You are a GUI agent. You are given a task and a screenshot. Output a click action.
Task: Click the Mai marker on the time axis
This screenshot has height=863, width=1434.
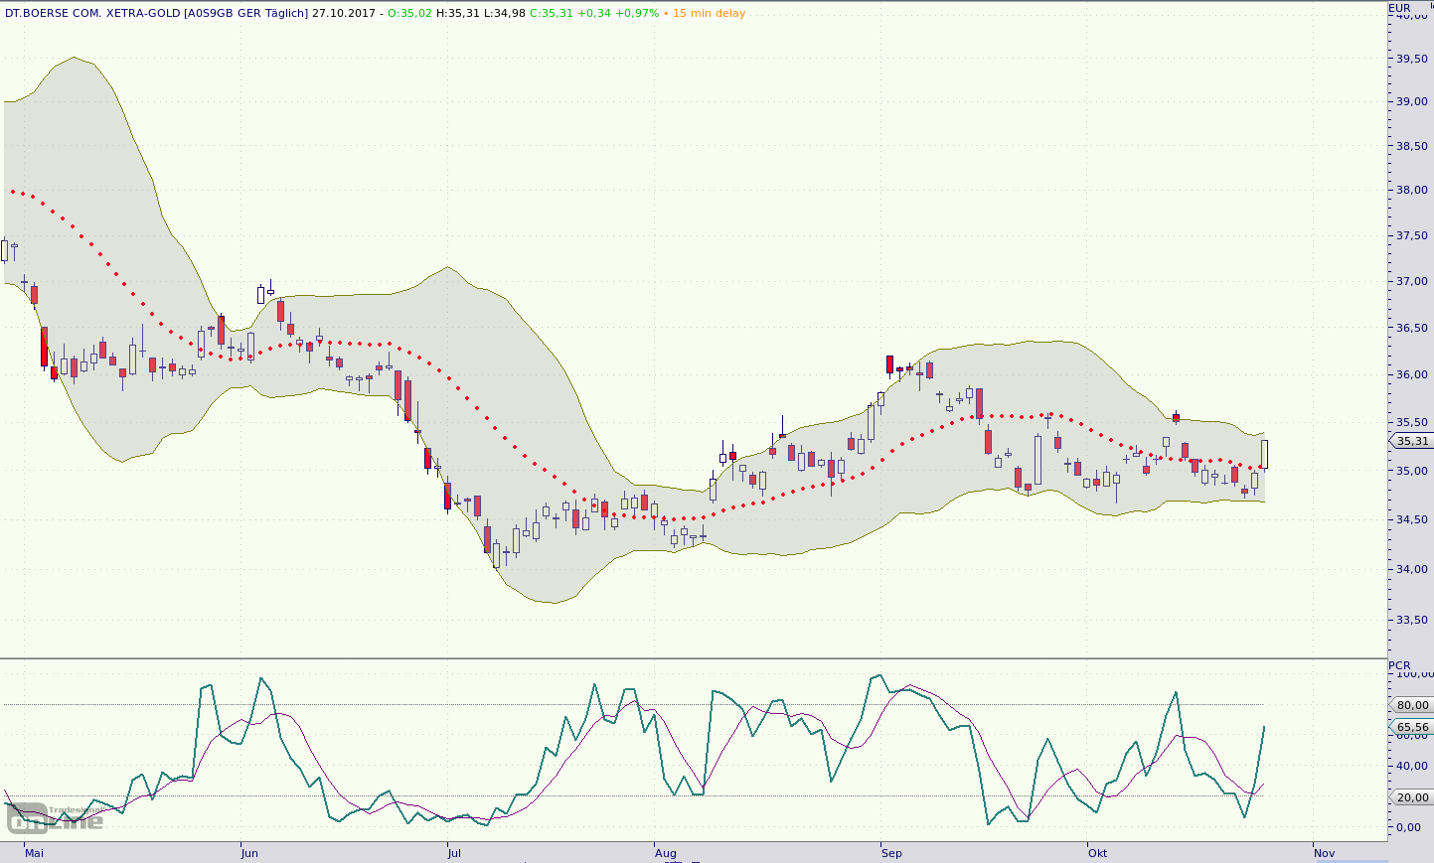[x=34, y=853]
